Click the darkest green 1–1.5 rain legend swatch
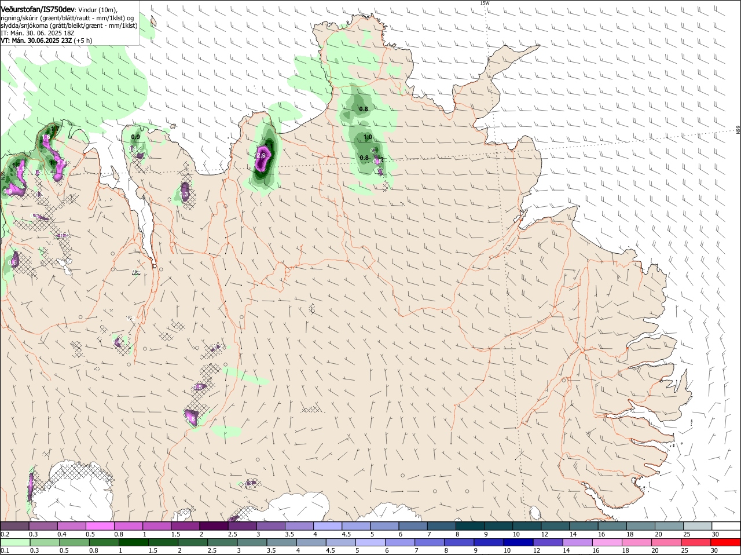Viewport: 741px width, 555px height. [x=134, y=543]
